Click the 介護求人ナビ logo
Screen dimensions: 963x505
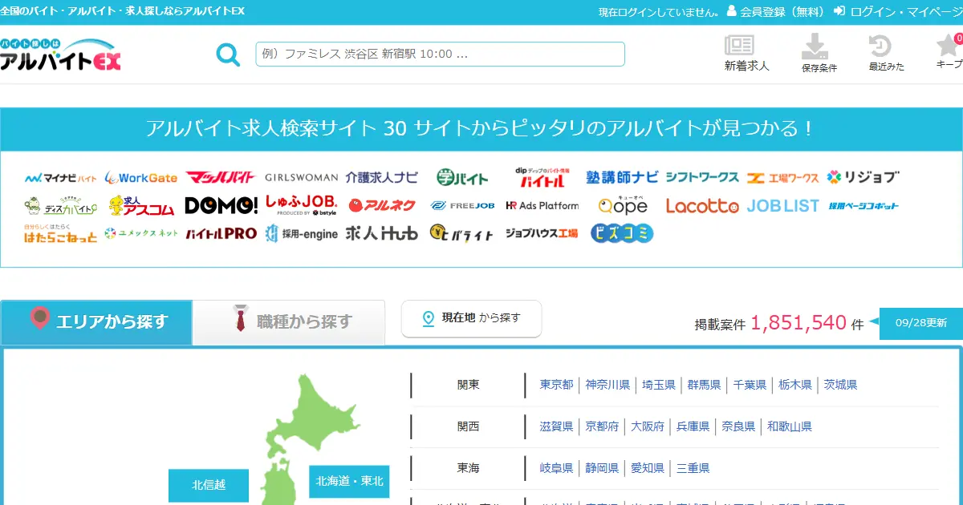[381, 177]
